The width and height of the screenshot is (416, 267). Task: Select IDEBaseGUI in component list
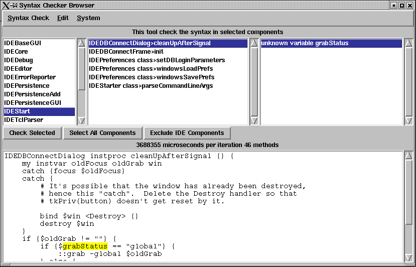click(x=23, y=43)
